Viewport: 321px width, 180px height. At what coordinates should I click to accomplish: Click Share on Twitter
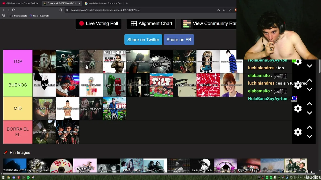(143, 40)
